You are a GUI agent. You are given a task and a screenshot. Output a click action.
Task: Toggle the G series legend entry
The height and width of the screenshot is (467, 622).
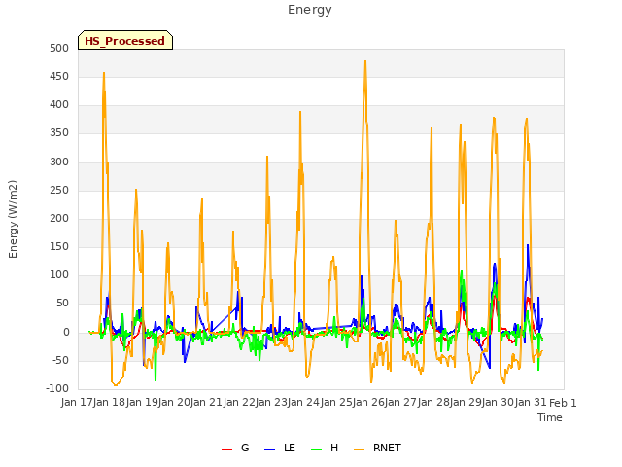coord(235,448)
